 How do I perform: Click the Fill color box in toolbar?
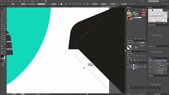2,56
